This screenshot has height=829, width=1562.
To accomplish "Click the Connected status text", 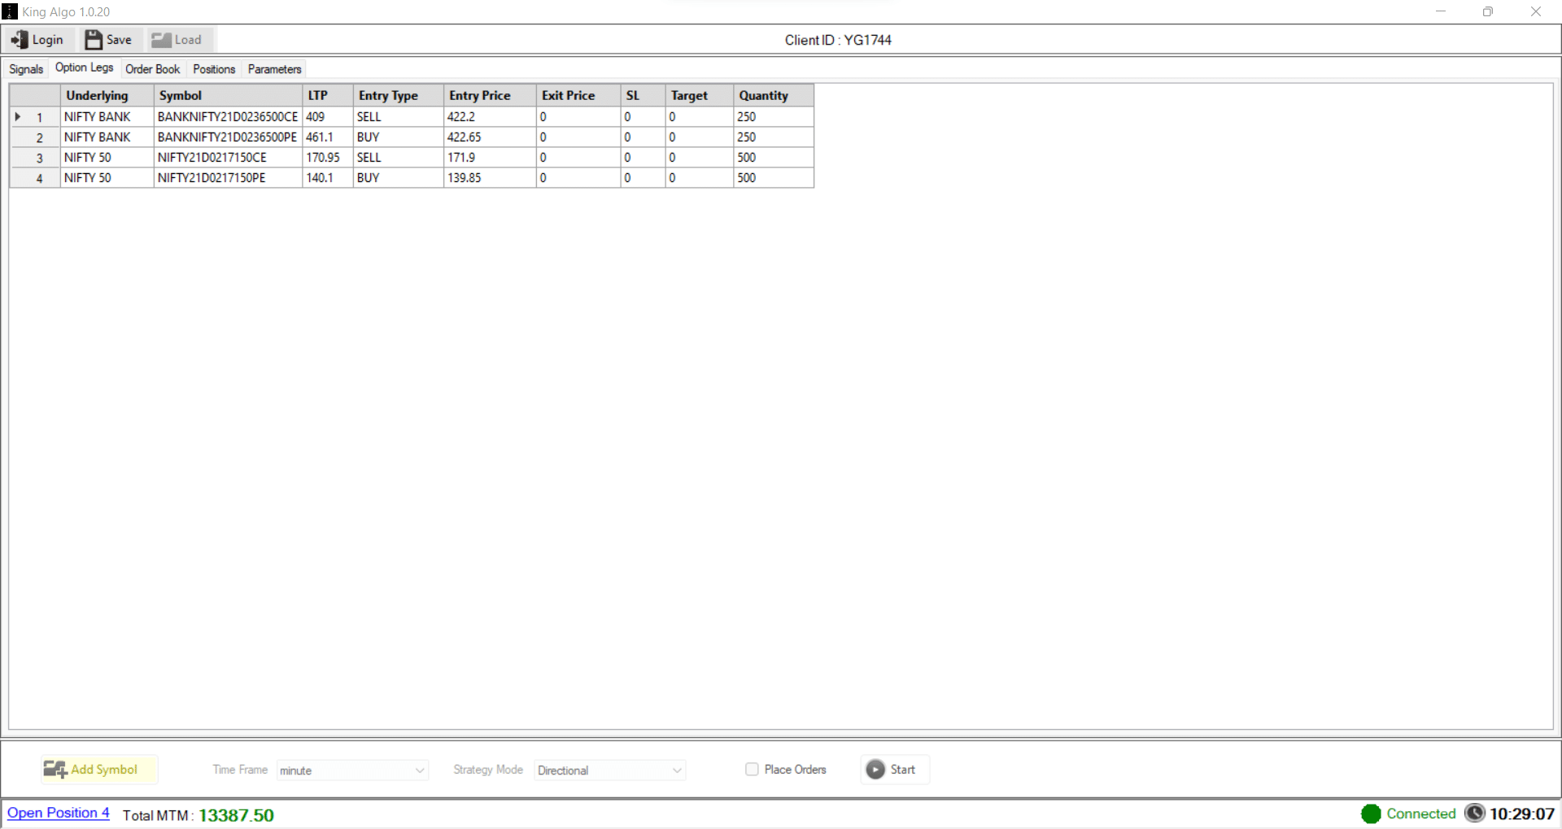I will pos(1421,814).
